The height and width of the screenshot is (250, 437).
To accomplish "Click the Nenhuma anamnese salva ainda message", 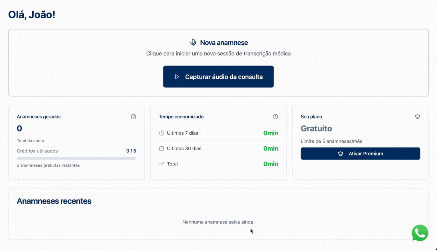I will click(x=218, y=222).
